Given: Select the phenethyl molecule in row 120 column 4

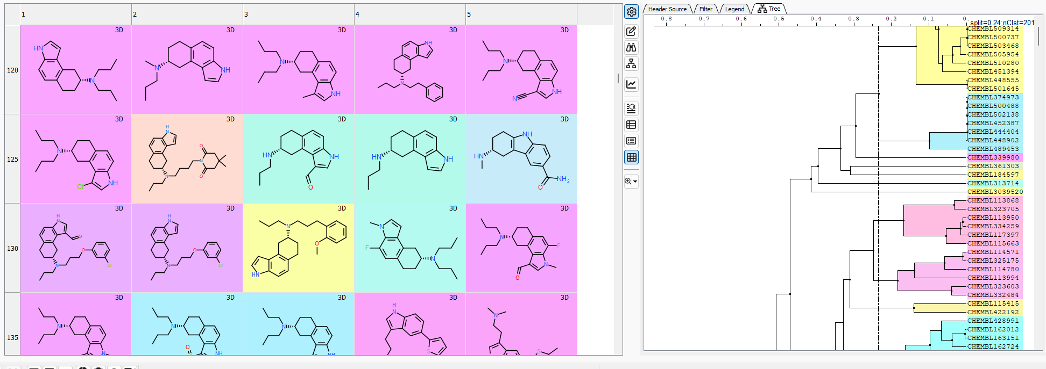Looking at the screenshot, I should pyautogui.click(x=410, y=70).
